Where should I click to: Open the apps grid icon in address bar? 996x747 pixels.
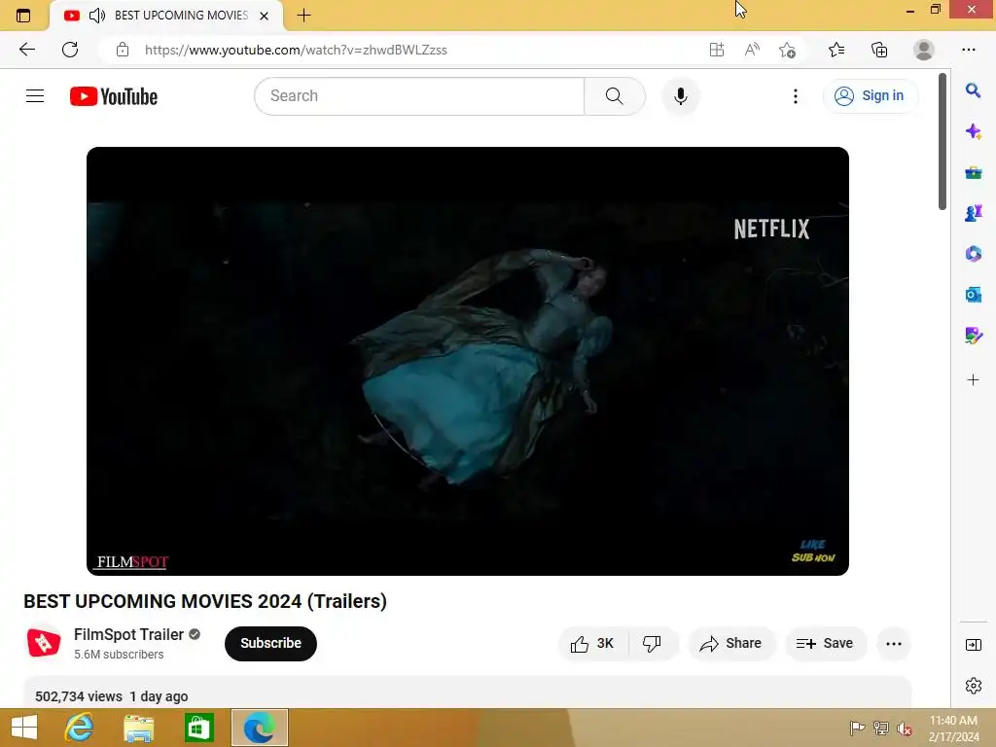717,50
